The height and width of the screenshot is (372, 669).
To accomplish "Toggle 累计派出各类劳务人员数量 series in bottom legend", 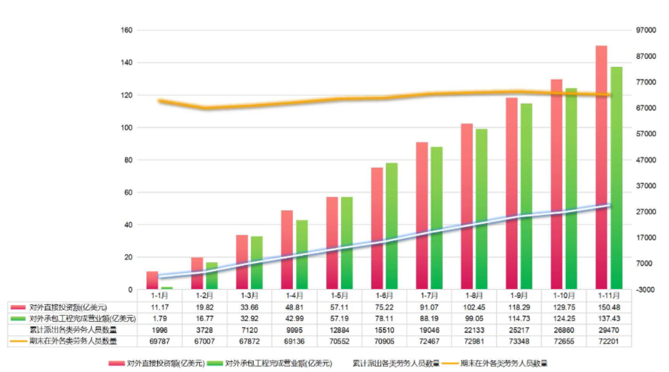I will (x=395, y=363).
